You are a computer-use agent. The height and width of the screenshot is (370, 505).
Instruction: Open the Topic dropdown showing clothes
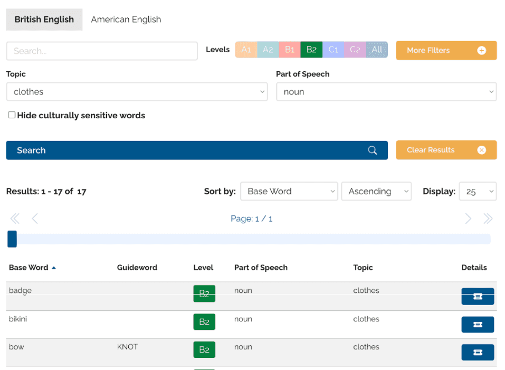click(x=137, y=92)
